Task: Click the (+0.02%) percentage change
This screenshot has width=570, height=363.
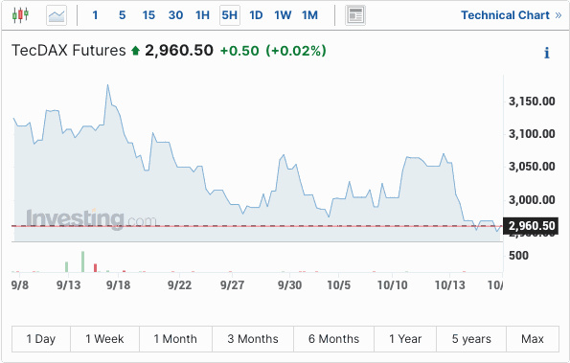Action: coord(296,51)
